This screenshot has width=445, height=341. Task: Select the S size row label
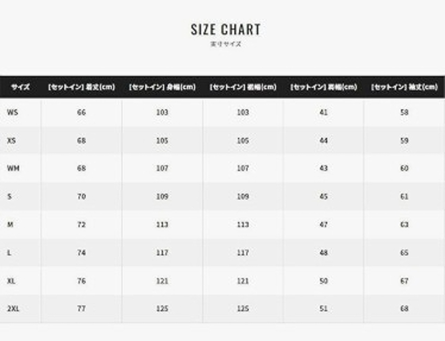(9, 197)
